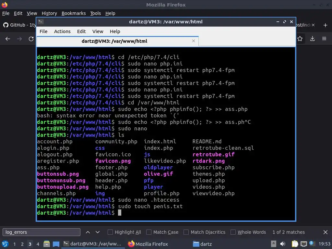Open the Firefox downloads panel
Viewport: 332px width, 249px height.
point(312,39)
